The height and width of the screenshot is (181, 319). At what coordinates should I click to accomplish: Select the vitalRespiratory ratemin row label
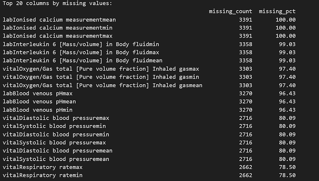(x=42, y=175)
